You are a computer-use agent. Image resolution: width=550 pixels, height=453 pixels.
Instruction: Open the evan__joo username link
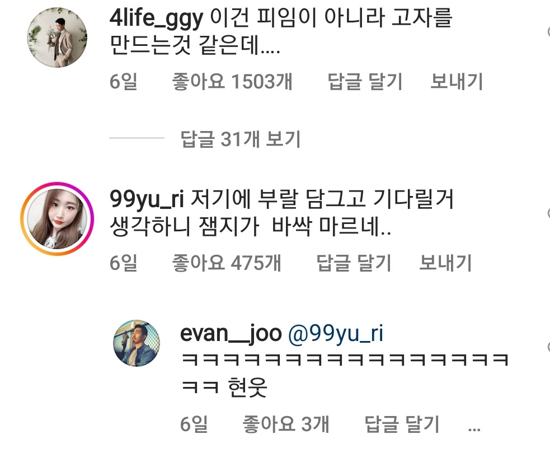pos(231,334)
